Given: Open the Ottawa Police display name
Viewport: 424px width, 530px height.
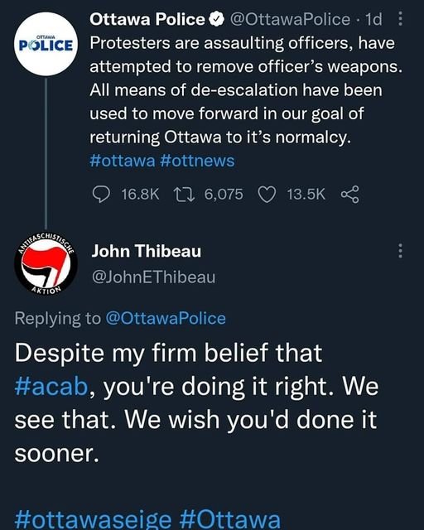Looking at the screenshot, I should pos(147,19).
